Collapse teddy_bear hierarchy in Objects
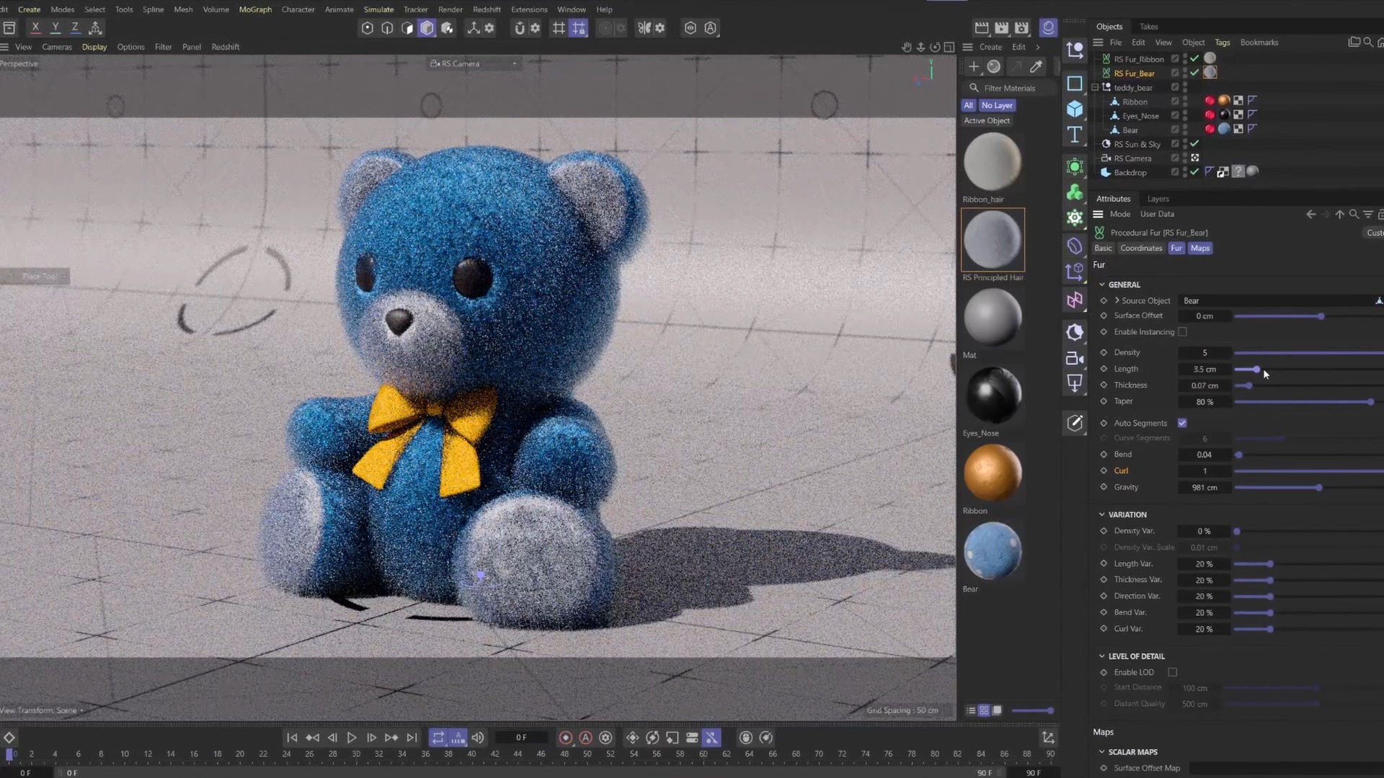The image size is (1384, 778). [1096, 87]
